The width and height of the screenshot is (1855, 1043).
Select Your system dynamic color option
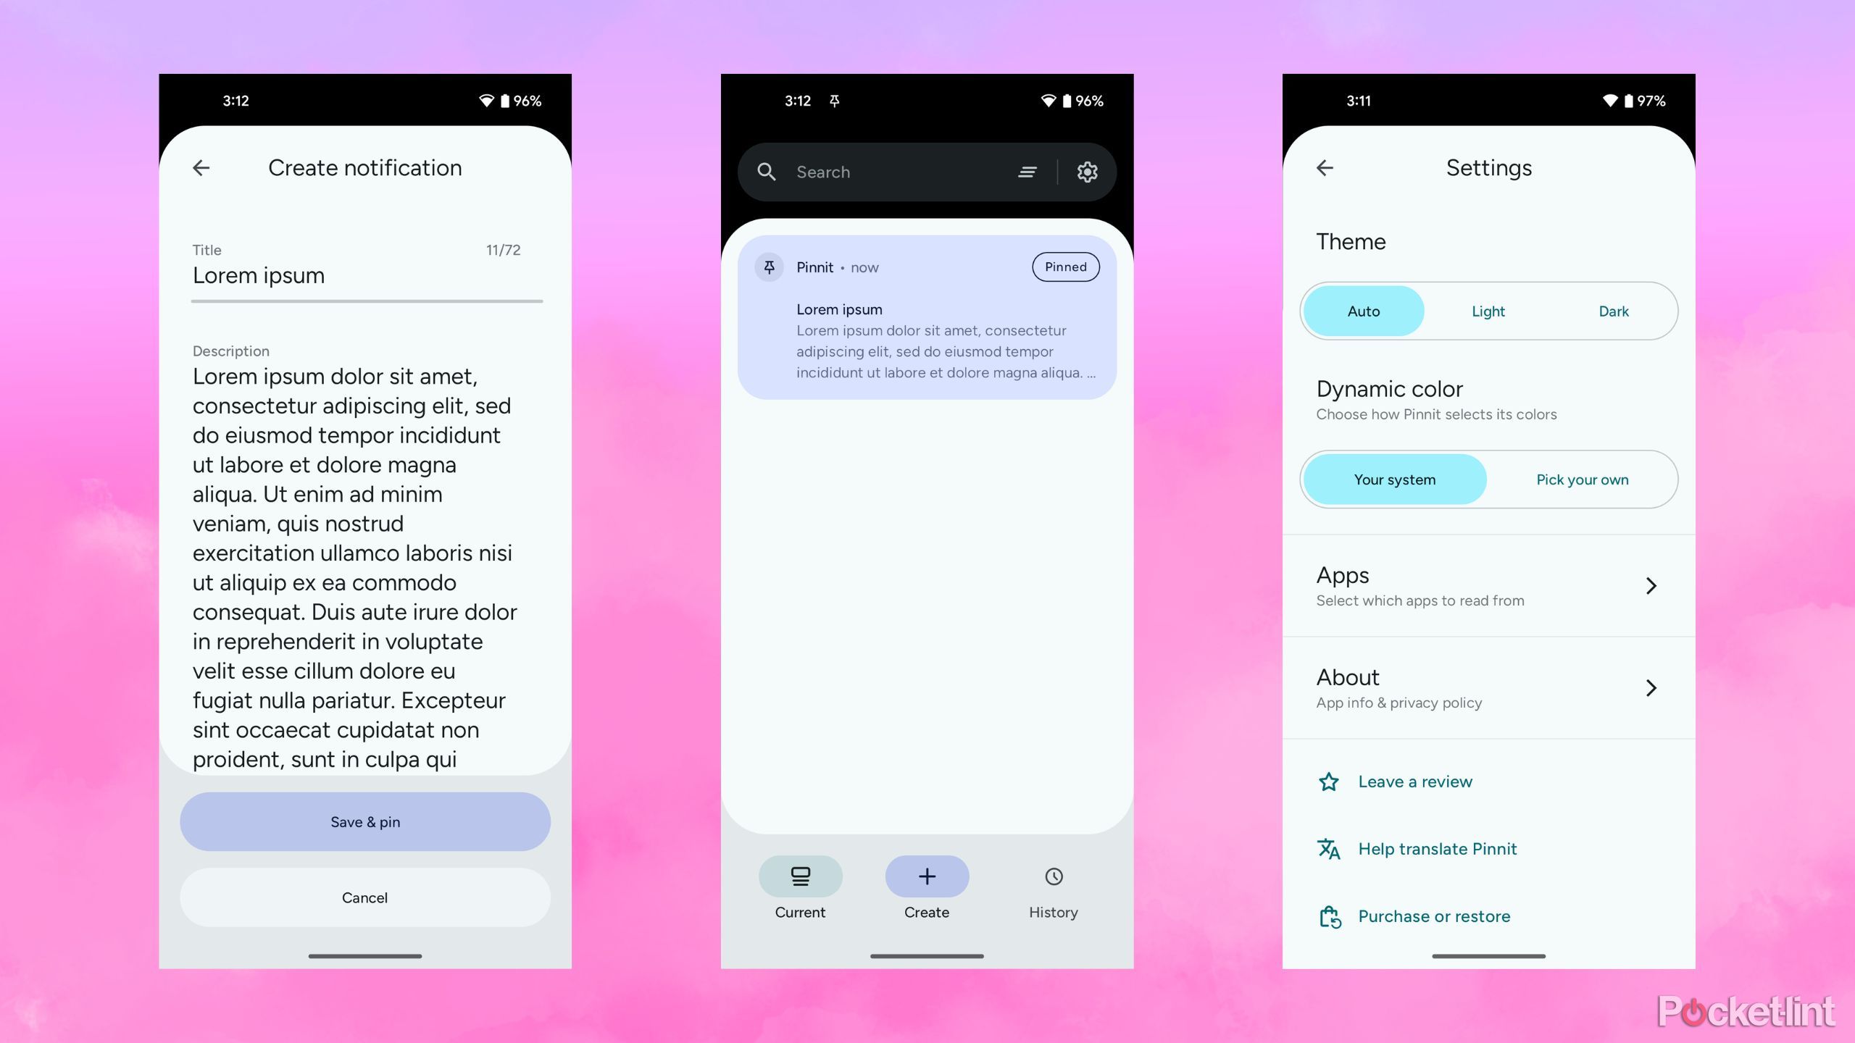(x=1395, y=479)
